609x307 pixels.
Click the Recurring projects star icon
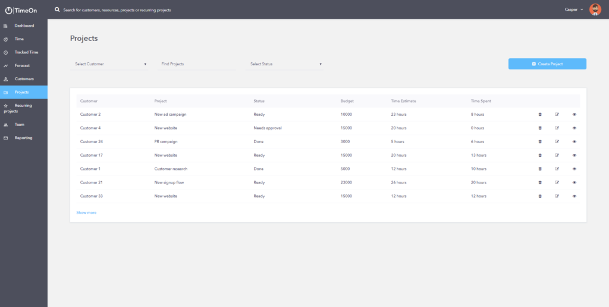(x=5, y=106)
